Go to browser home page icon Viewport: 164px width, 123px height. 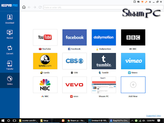[x=24, y=7]
